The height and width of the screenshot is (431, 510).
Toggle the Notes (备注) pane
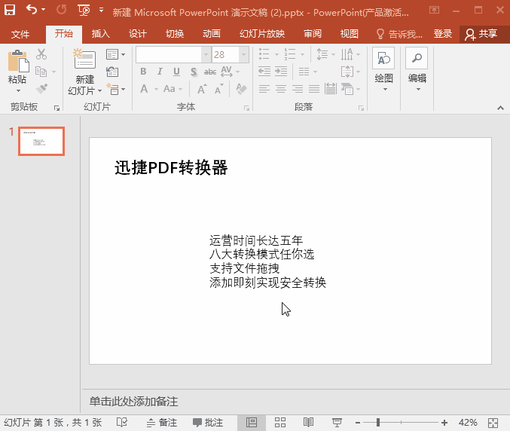(x=162, y=423)
